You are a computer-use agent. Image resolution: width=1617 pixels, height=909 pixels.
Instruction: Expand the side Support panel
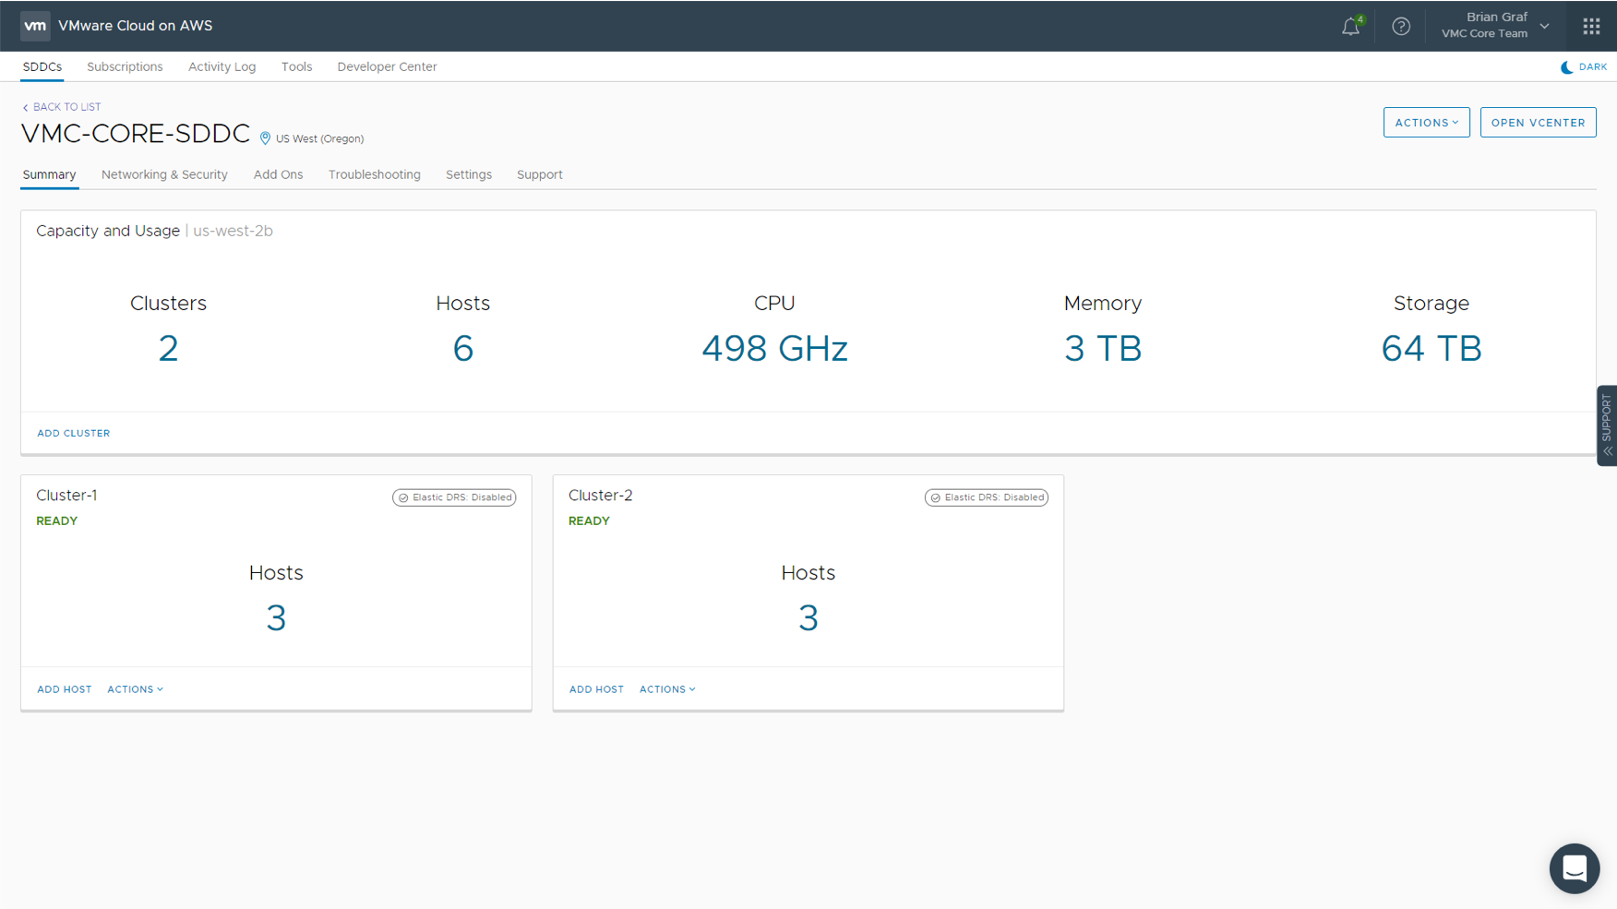[1607, 425]
